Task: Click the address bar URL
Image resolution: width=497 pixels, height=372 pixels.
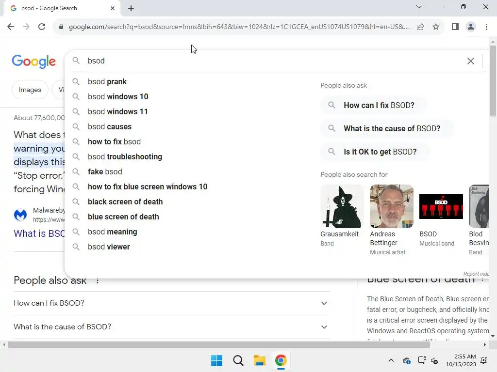Action: (238, 27)
